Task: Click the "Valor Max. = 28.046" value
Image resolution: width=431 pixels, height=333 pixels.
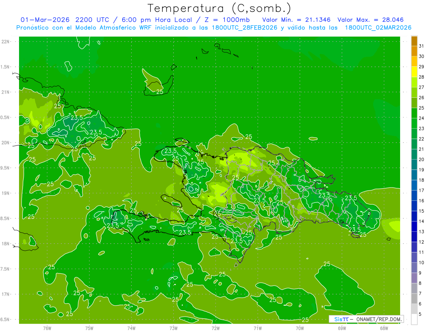Action: pyautogui.click(x=370, y=20)
